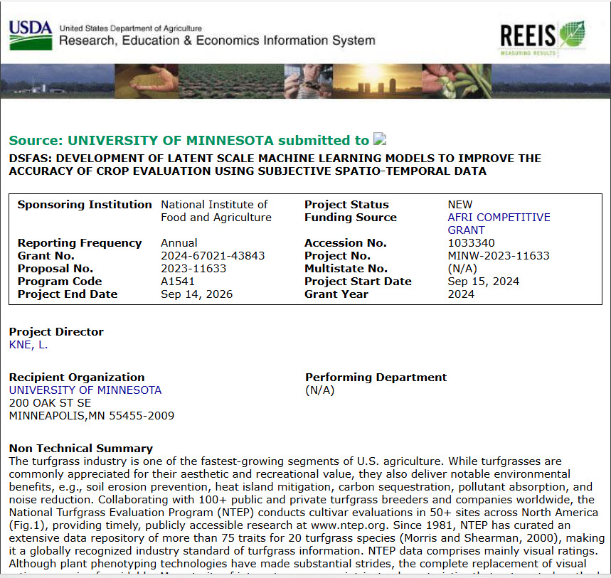
Task: Click the header banner photo strip
Action: coord(306,81)
